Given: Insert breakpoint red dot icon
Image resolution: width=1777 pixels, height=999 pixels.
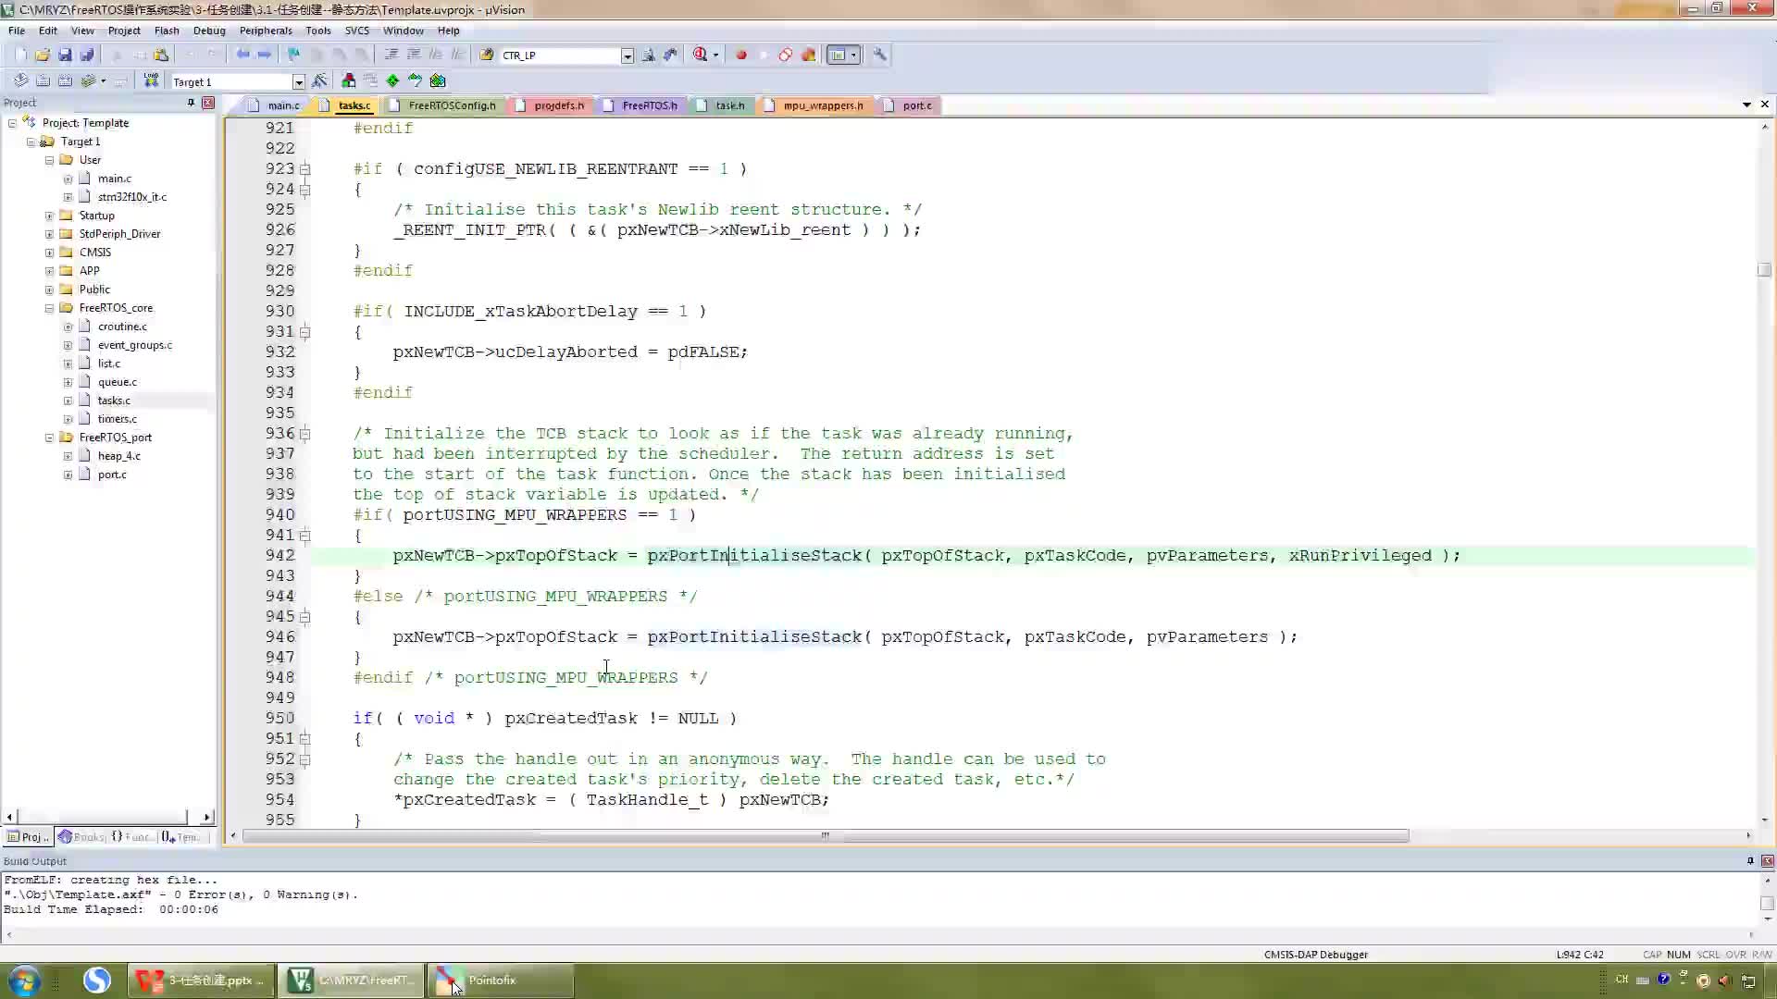Looking at the screenshot, I should tap(740, 55).
